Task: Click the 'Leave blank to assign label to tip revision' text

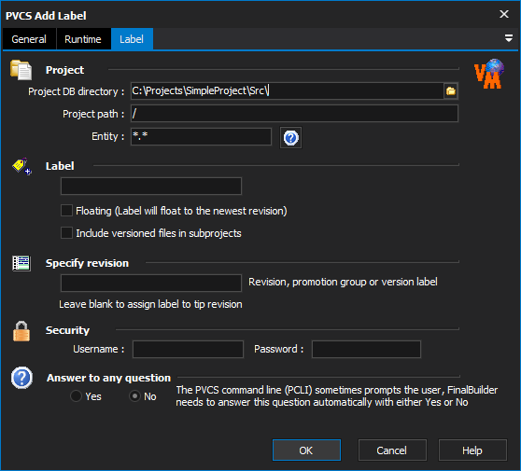Action: (150, 304)
